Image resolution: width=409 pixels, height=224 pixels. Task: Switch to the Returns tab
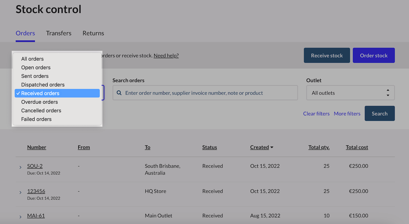tap(93, 33)
